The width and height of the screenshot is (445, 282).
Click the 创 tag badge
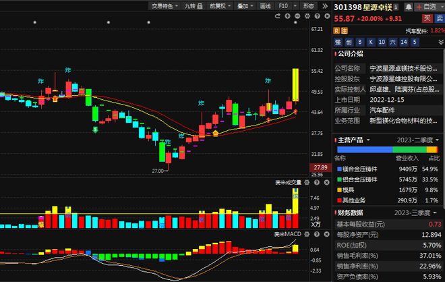[349, 42]
